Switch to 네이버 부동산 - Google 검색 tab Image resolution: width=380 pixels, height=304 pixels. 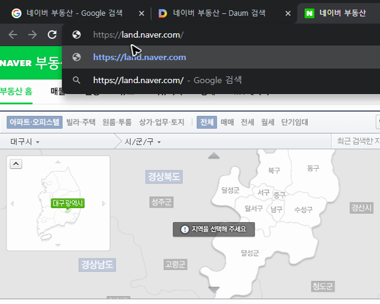point(74,13)
